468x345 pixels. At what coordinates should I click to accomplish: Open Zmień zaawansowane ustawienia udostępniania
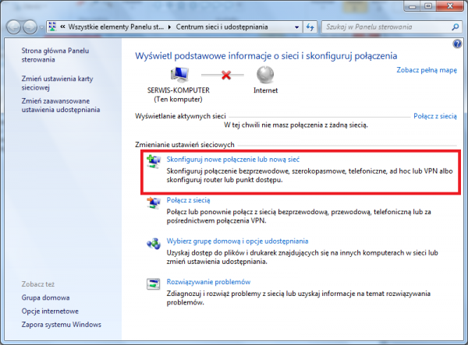(x=61, y=105)
